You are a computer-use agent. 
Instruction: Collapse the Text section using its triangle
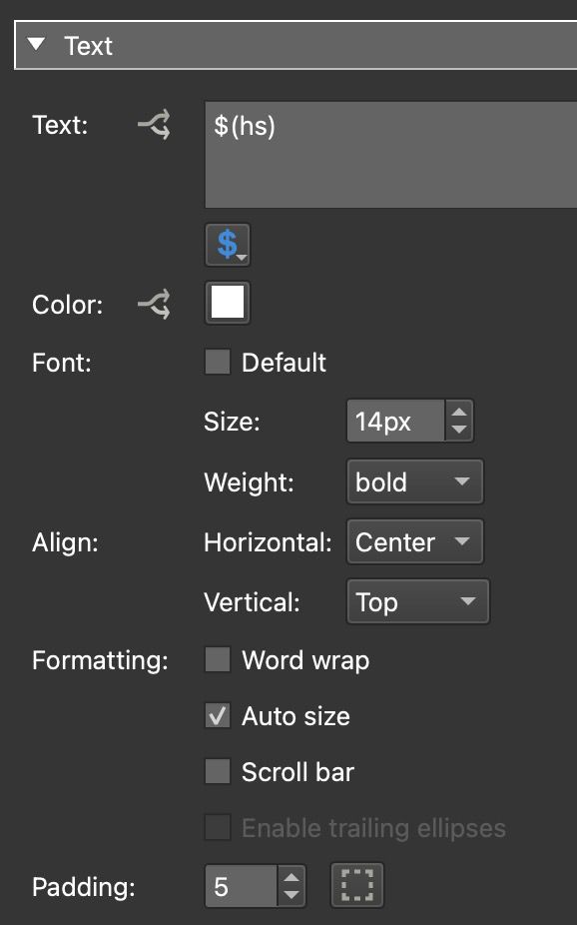pos(37,44)
